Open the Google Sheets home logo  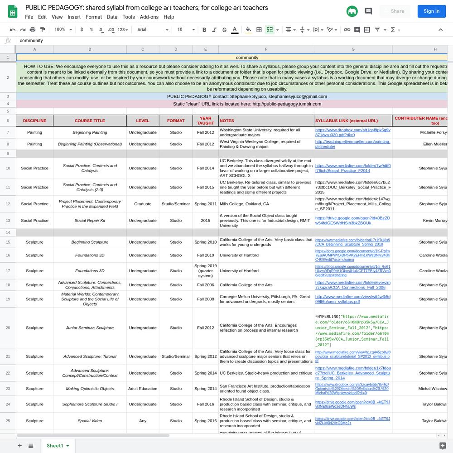click(12, 12)
